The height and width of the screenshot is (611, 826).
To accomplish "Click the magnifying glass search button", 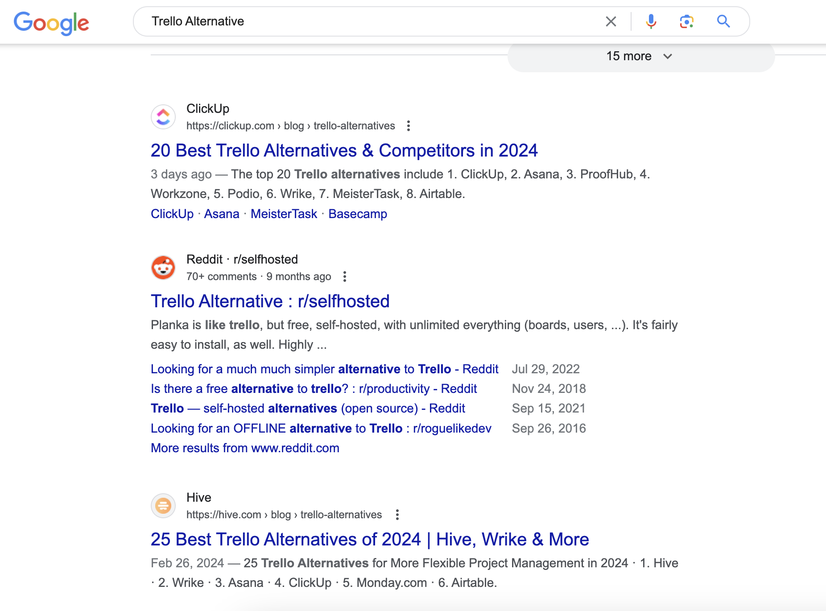I will point(723,21).
